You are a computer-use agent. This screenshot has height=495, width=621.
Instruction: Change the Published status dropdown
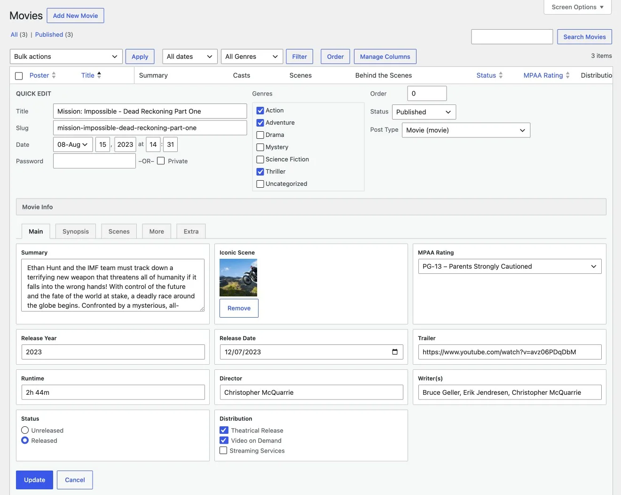pyautogui.click(x=424, y=112)
